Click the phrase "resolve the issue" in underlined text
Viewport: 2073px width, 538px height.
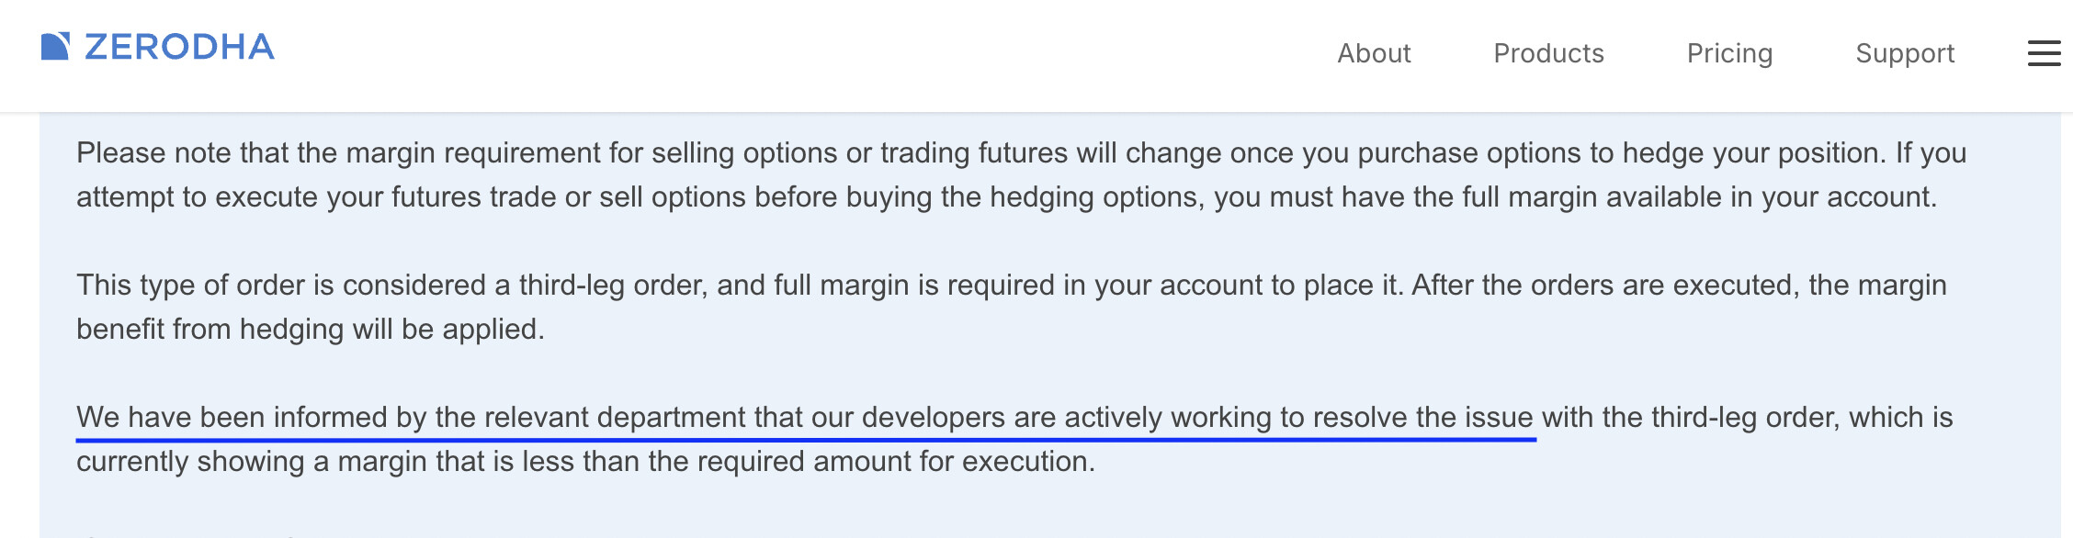point(1422,418)
